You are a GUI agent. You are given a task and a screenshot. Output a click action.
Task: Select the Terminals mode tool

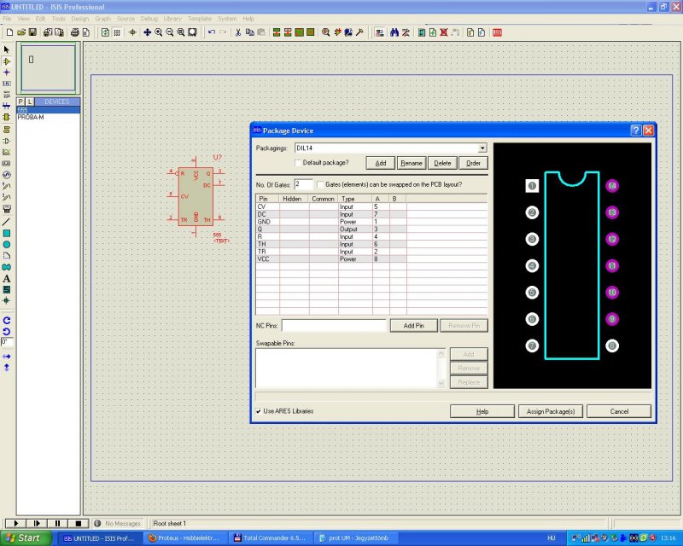(x=7, y=130)
